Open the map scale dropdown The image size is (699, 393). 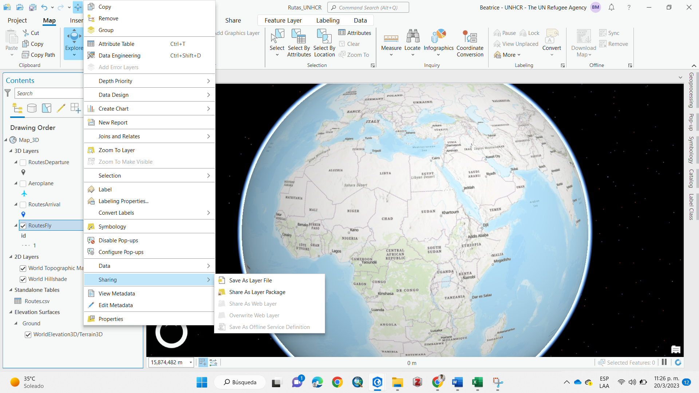coord(190,362)
